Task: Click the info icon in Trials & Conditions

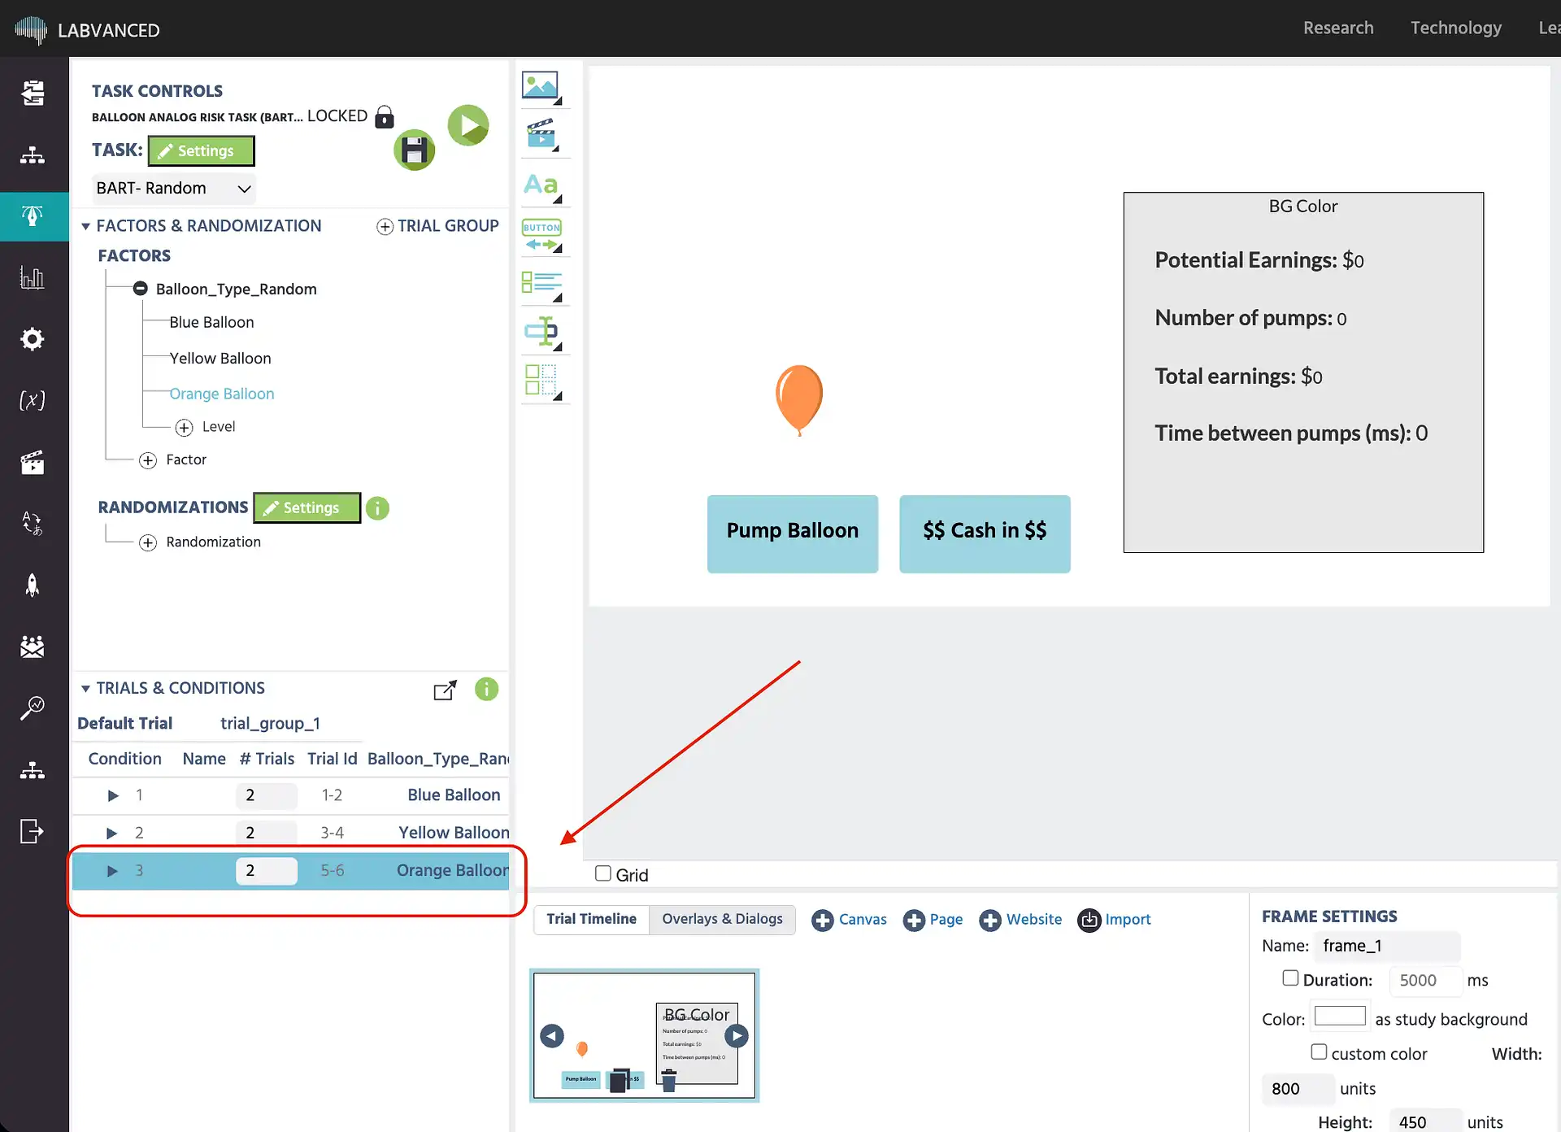Action: (x=486, y=689)
